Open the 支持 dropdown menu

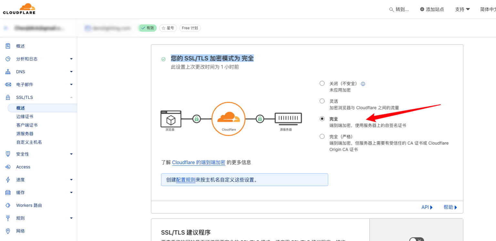coord(462,9)
